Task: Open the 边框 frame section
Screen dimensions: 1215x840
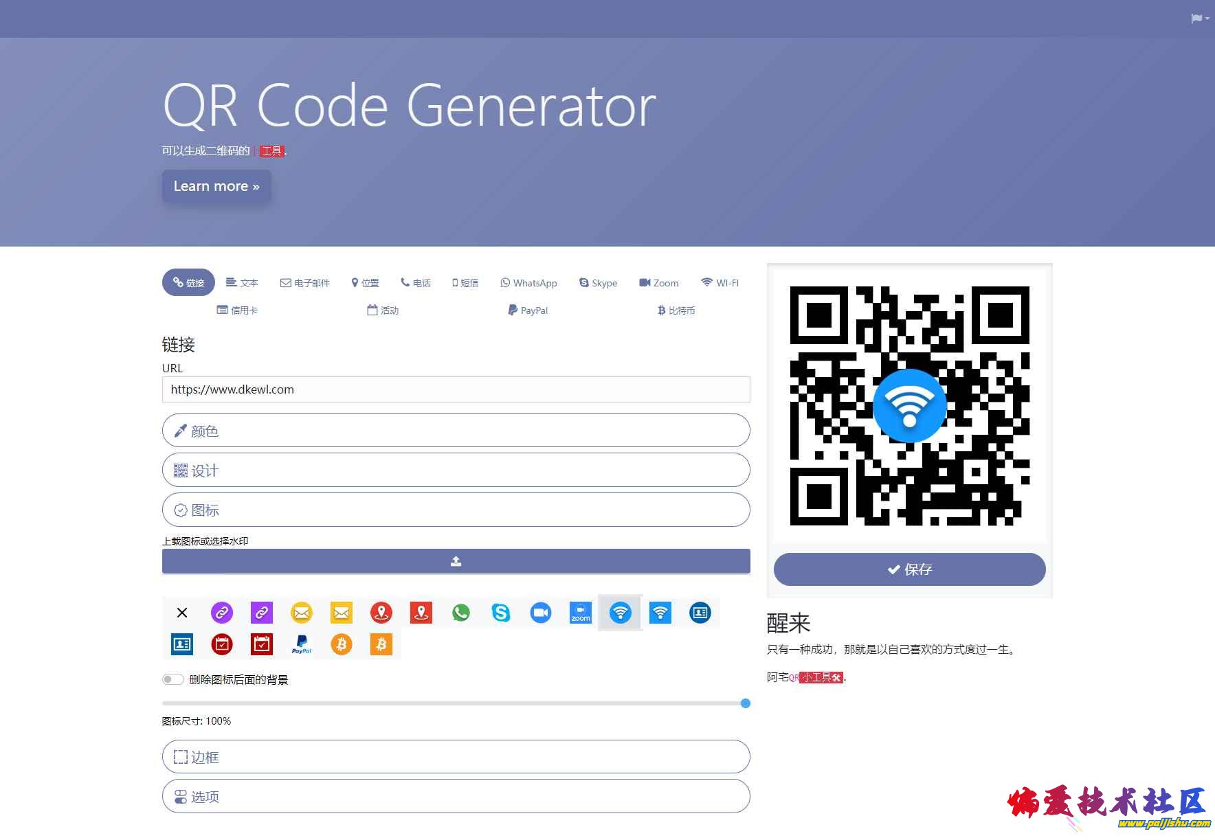Action: (456, 757)
